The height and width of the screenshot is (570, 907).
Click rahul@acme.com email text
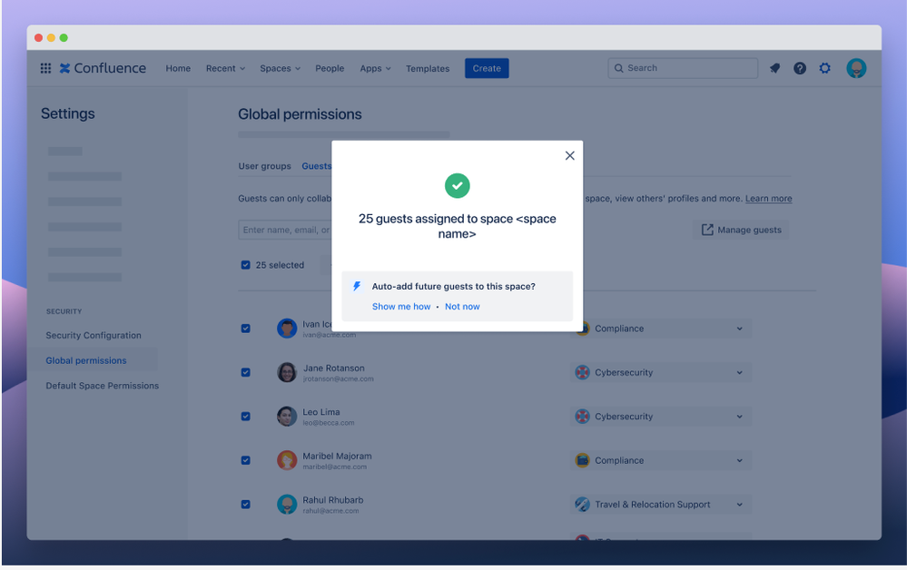tap(330, 511)
